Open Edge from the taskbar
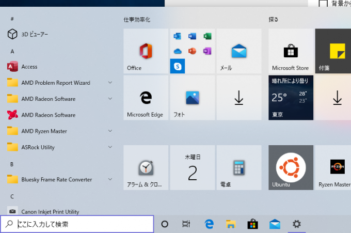351x233 pixels. (x=209, y=224)
